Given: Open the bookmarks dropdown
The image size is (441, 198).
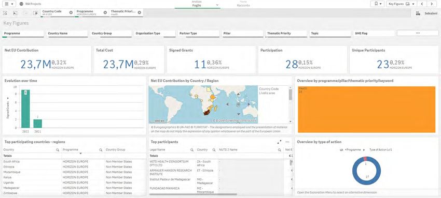Looking at the screenshot, I should (377, 4).
